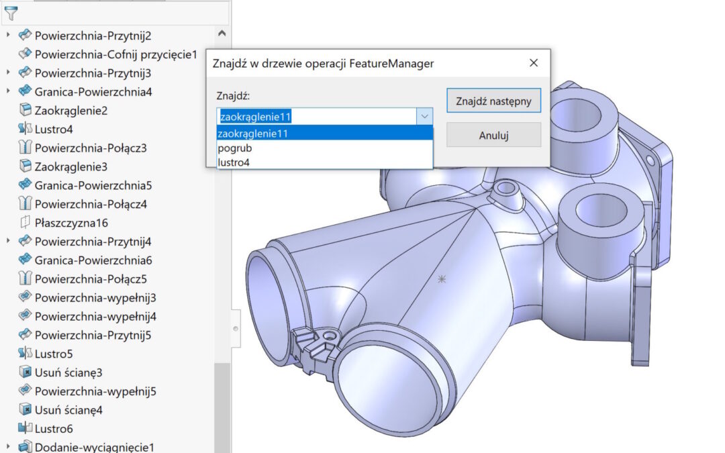Viewport: 725px width, 453px height.
Task: Select Powierzchnia-Cofnij przycięcie1 in the tree
Action: [115, 54]
